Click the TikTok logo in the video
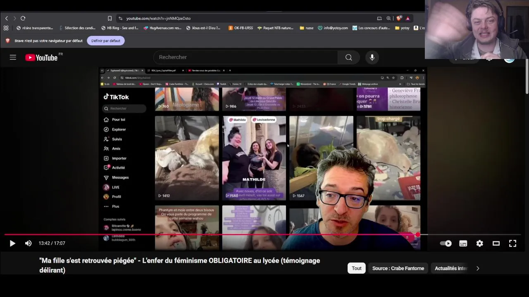 116,97
